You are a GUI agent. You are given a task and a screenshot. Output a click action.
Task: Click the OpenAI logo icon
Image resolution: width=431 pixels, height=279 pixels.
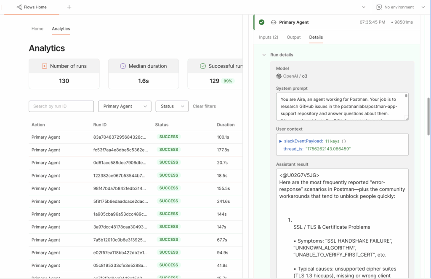click(x=279, y=76)
